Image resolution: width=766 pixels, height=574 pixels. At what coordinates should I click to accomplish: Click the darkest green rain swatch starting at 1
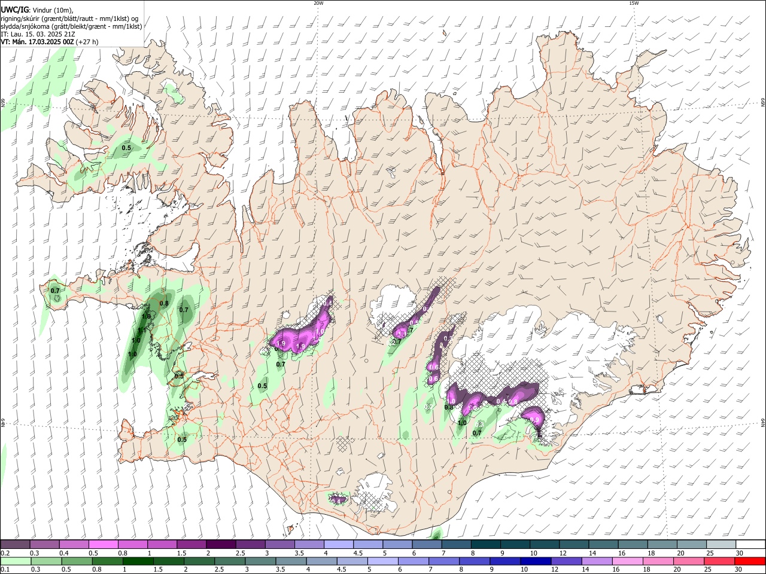(138, 561)
